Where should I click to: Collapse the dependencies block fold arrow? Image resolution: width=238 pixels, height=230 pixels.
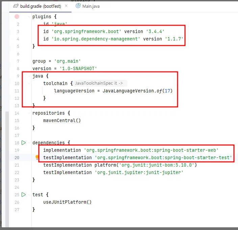click(29, 143)
